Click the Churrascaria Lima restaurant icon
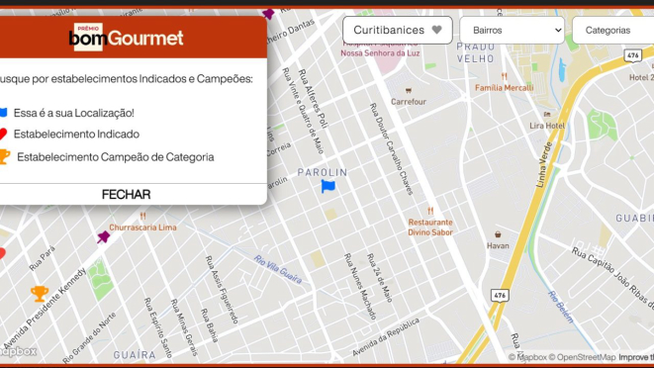The width and height of the screenshot is (654, 368). click(x=143, y=216)
